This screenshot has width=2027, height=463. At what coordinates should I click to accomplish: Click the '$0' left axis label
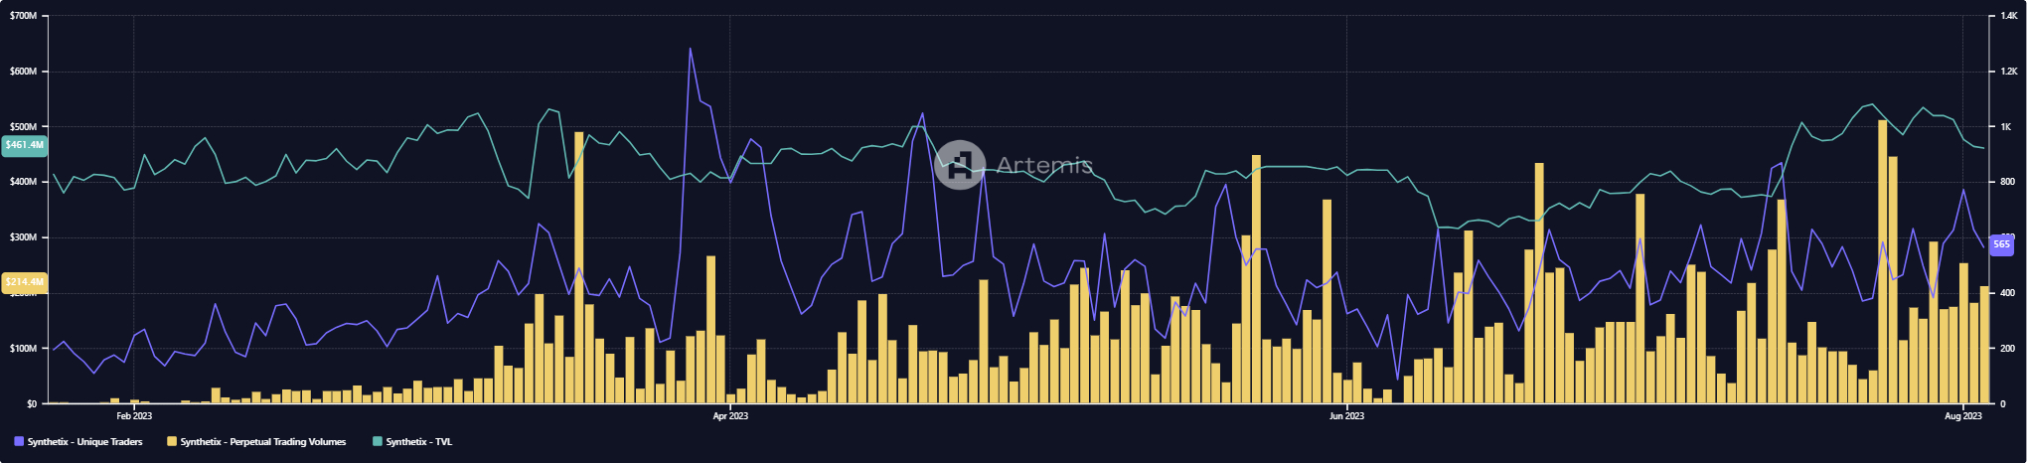click(x=32, y=403)
